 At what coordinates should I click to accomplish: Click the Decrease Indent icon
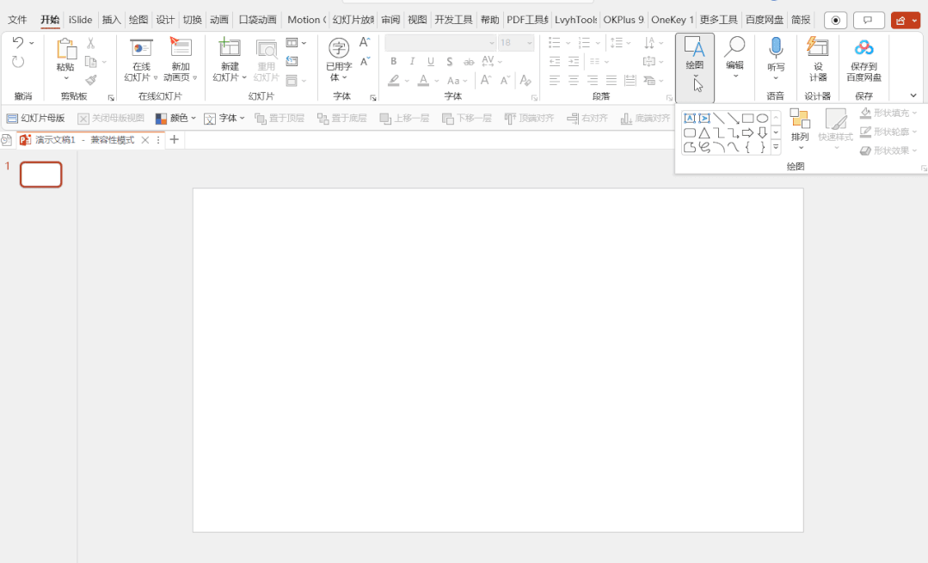555,62
